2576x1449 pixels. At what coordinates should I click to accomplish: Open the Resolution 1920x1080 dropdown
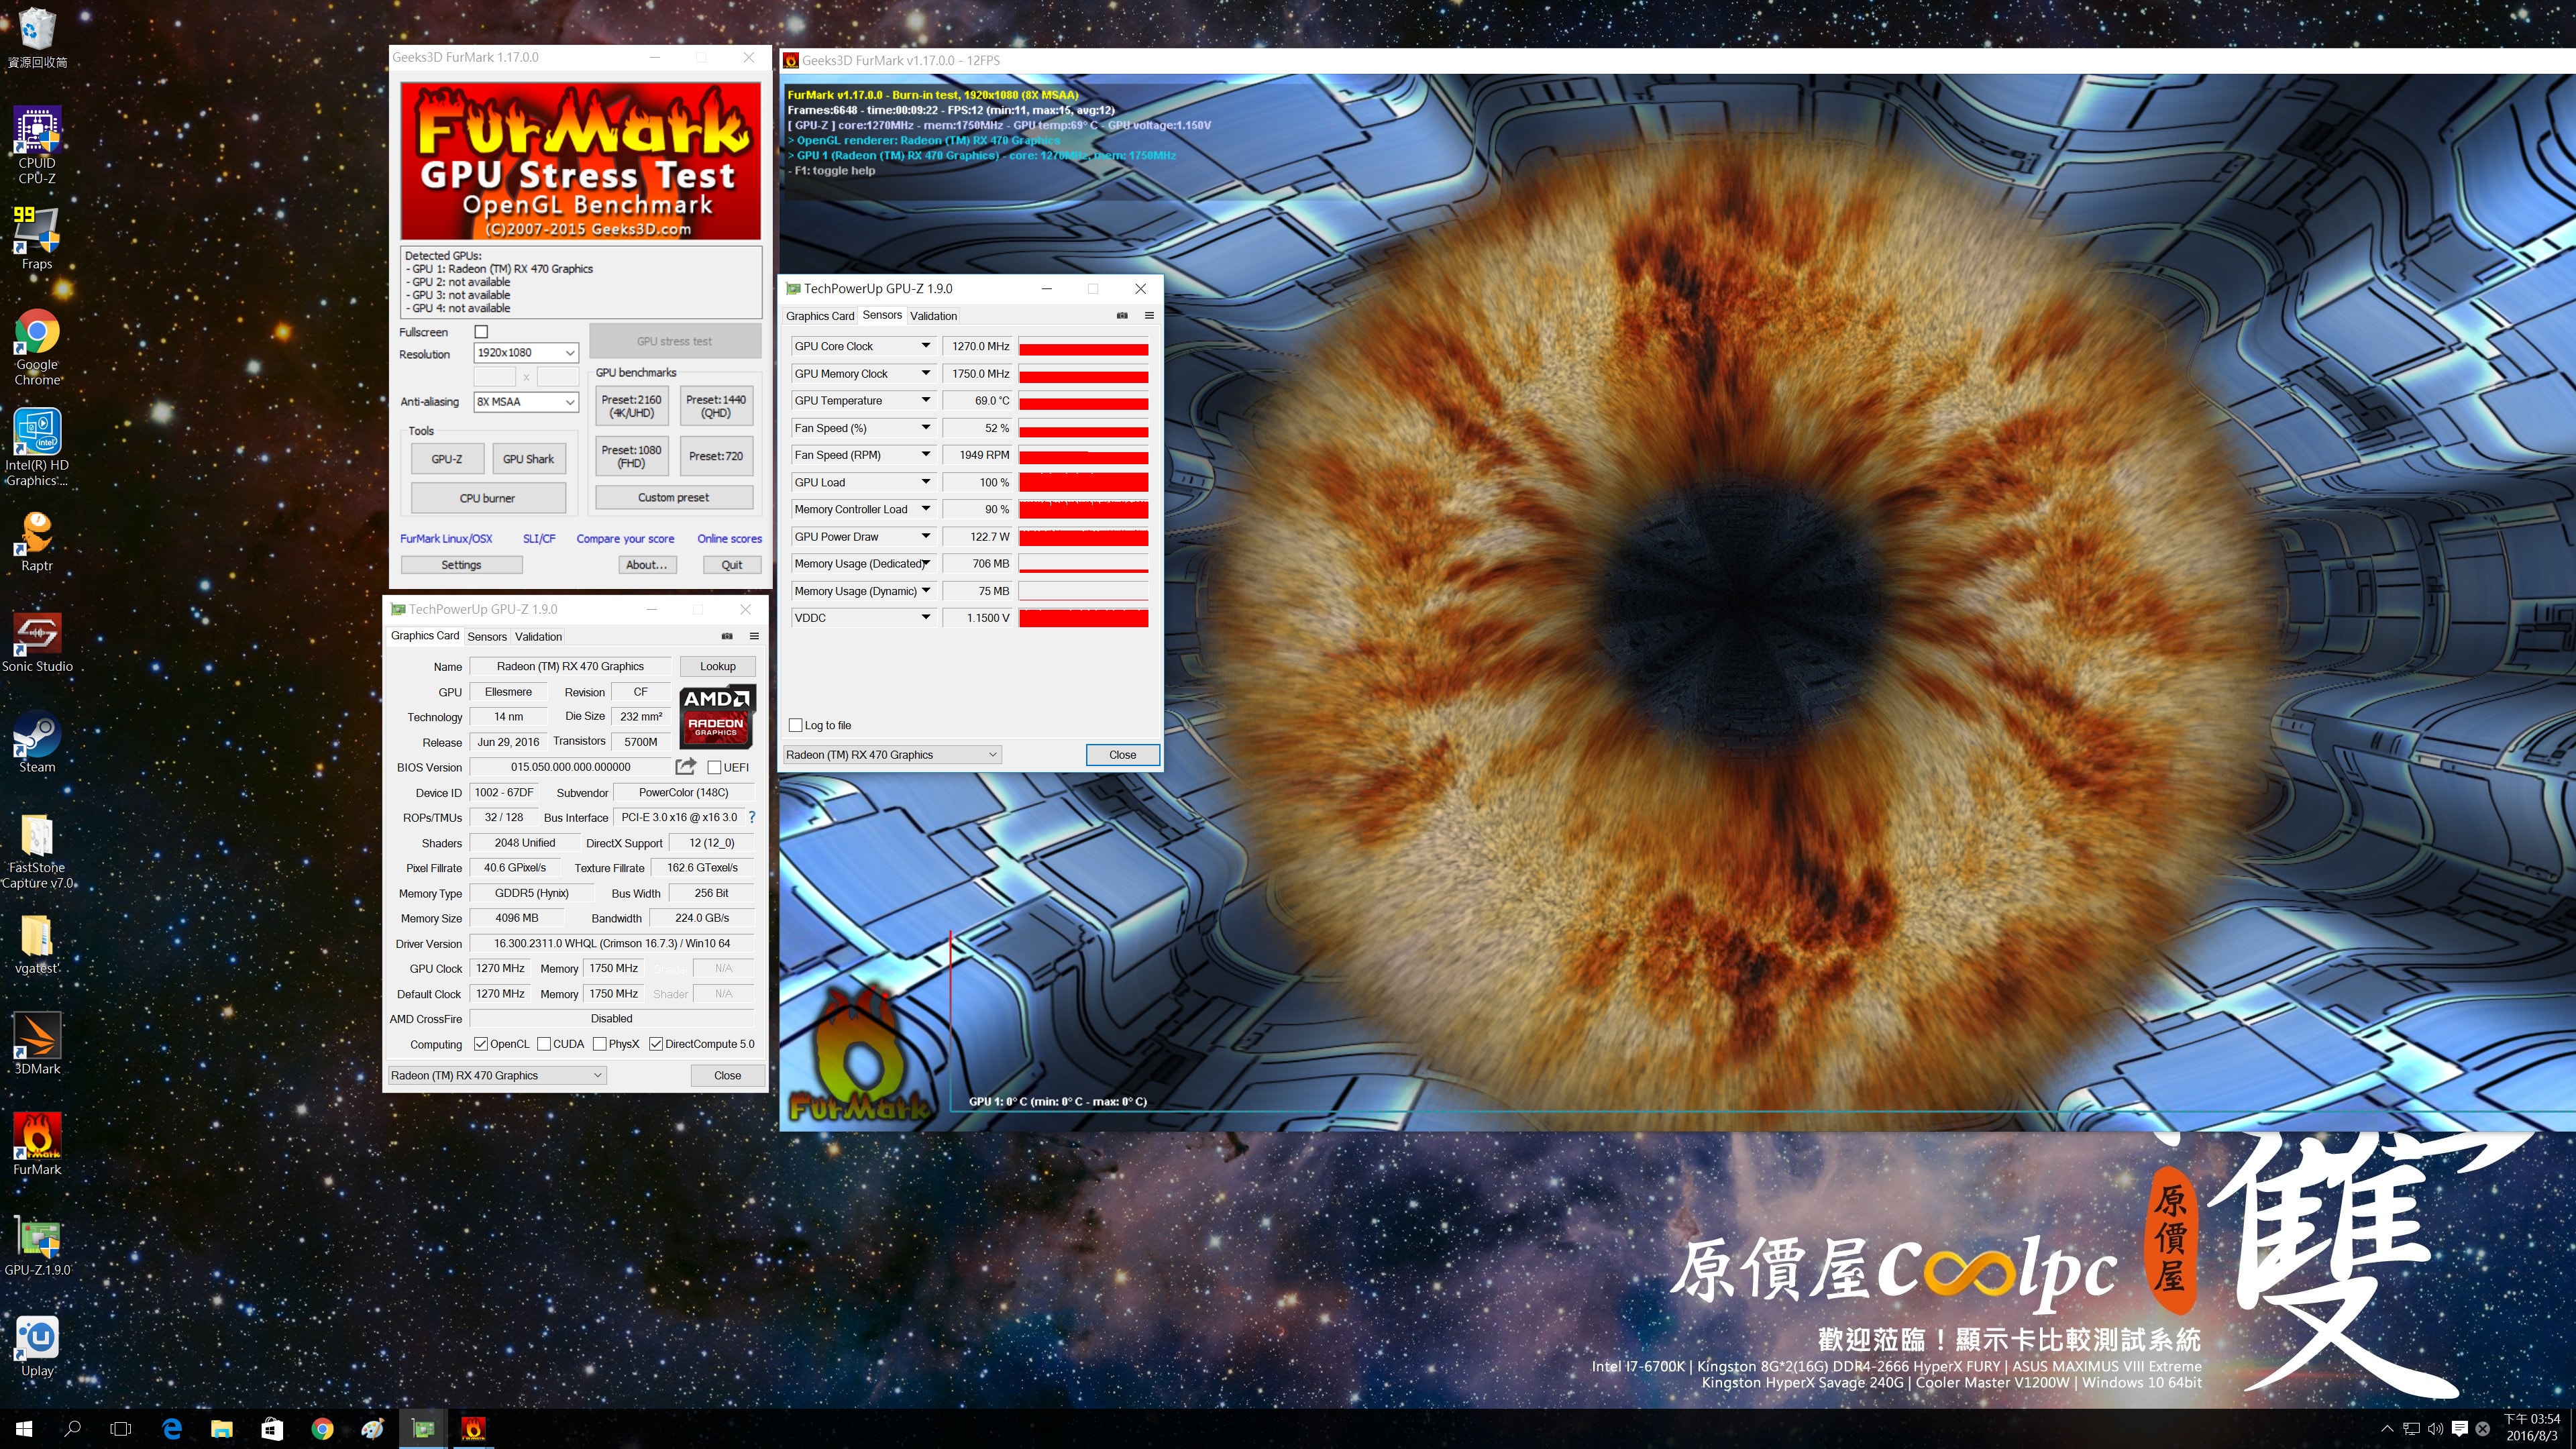526,352
